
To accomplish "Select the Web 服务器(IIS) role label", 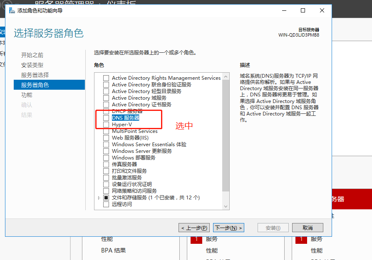I will (130, 137).
